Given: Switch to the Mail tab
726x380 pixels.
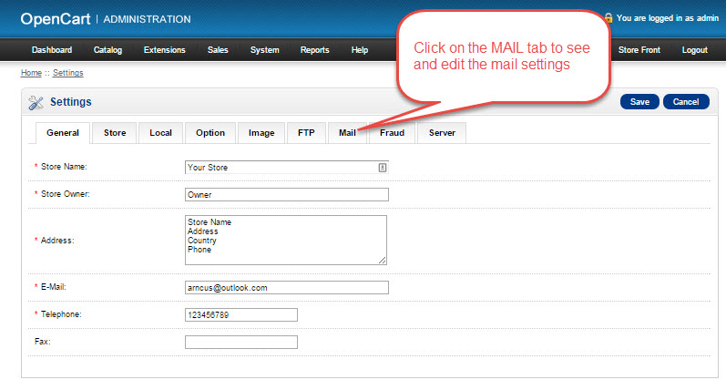Looking at the screenshot, I should point(347,133).
